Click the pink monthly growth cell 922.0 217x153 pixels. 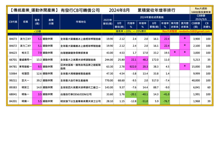[131, 67]
